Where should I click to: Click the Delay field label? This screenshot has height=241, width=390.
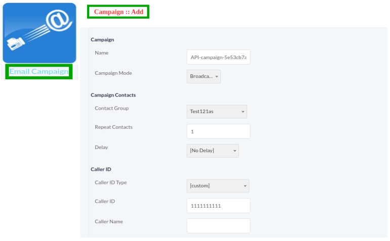pos(101,148)
